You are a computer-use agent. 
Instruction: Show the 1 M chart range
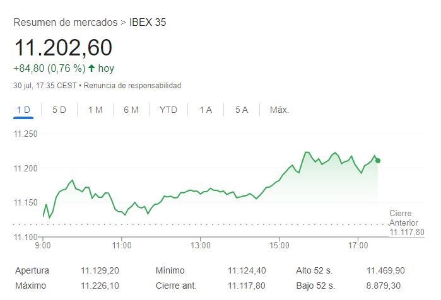95,110
